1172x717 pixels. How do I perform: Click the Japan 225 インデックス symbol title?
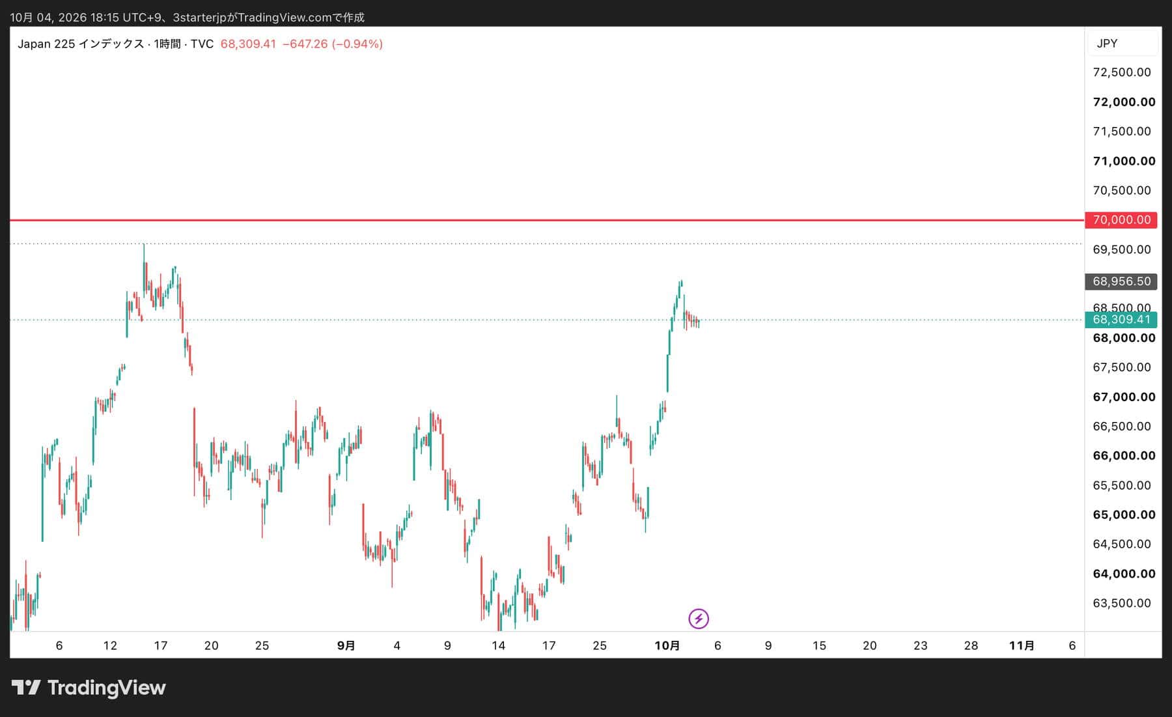click(81, 44)
